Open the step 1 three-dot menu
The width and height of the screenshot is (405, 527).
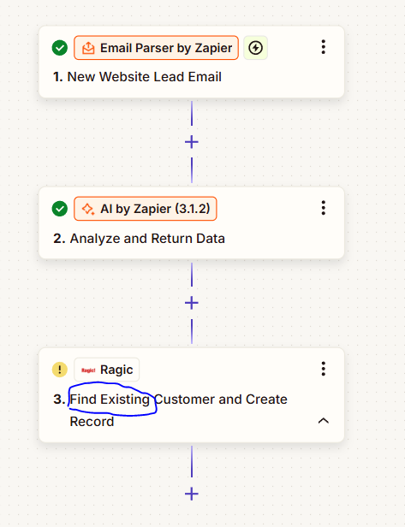324,47
